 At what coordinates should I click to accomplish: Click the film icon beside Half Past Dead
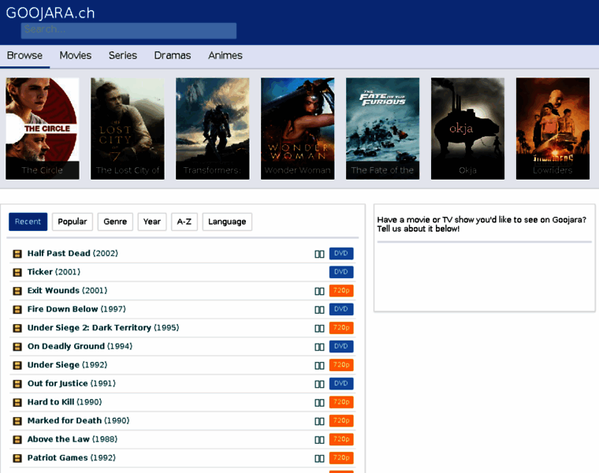[17, 254]
